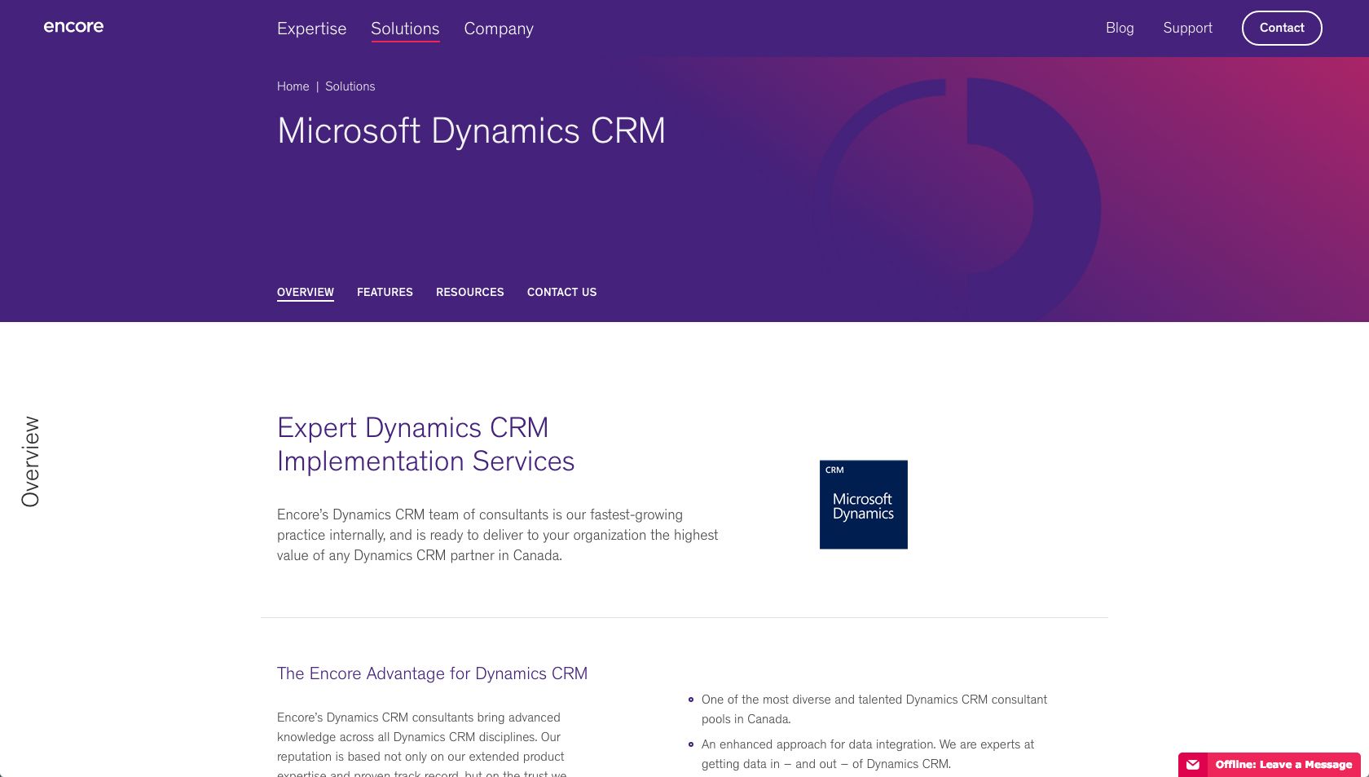This screenshot has height=777, width=1369.
Task: Click the envelope icon in chat widget
Action: [x=1193, y=765]
